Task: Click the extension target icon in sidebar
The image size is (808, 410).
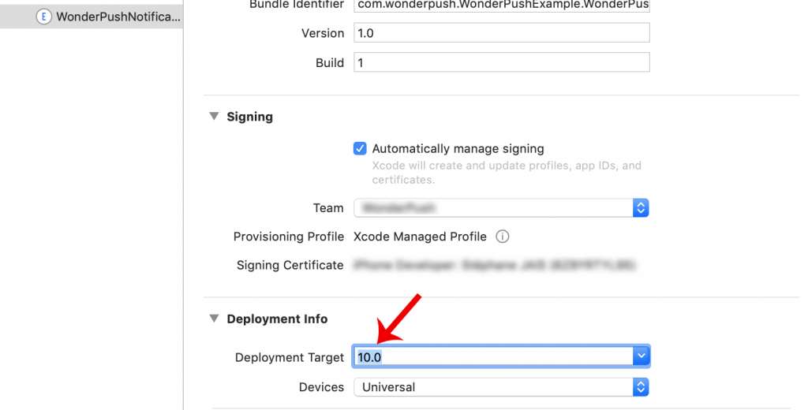Action: (44, 17)
